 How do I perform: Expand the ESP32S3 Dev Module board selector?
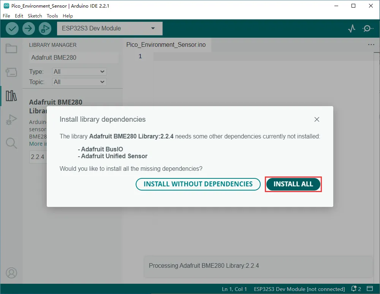(110, 29)
